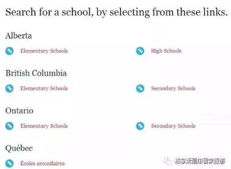The height and width of the screenshot is (169, 231).
Task: Click the Alberta province heading
Action: [19, 35]
